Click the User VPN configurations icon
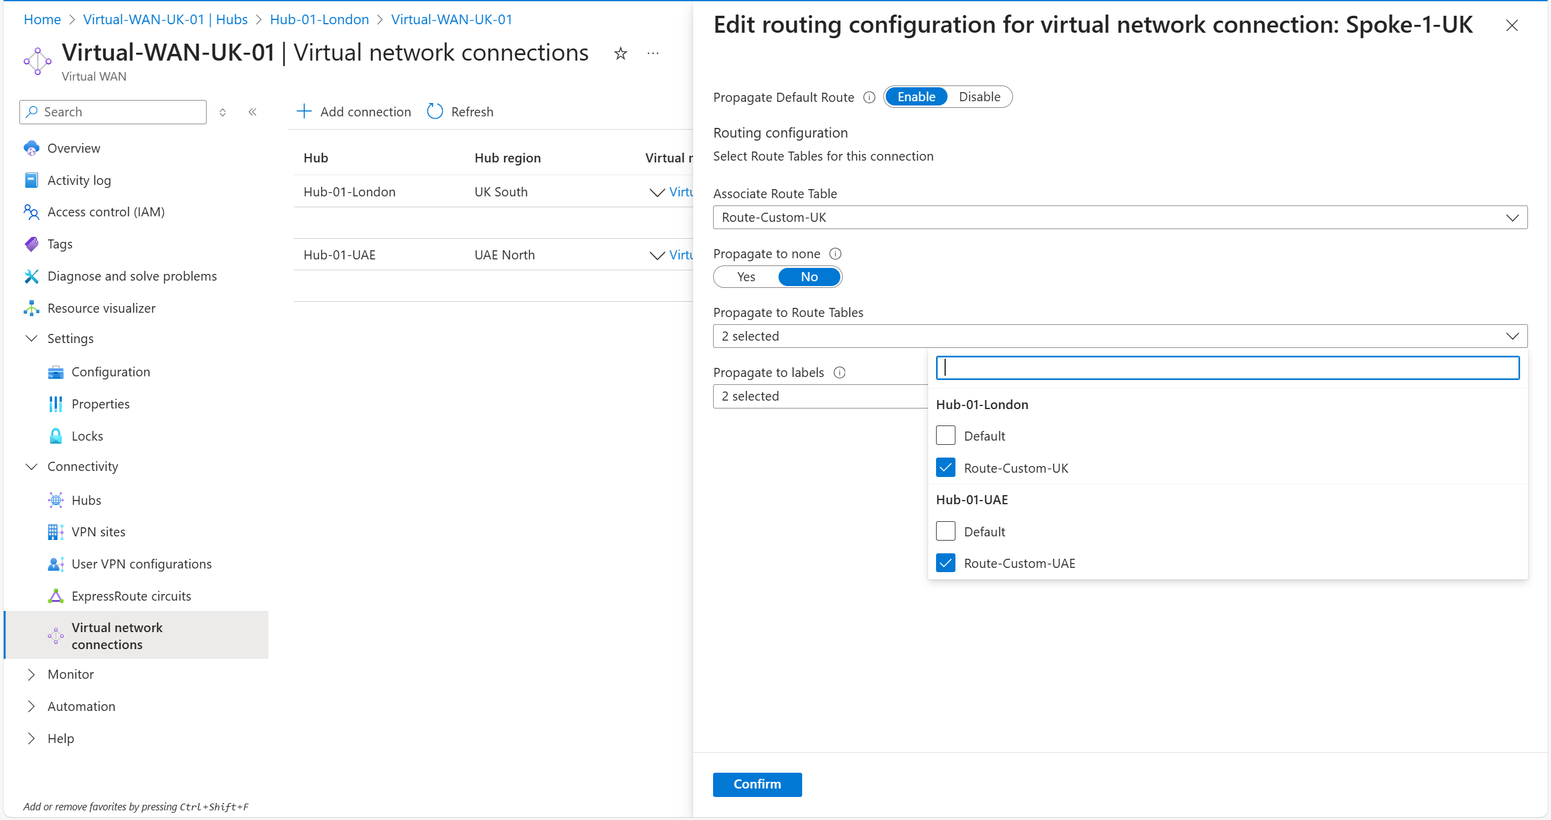 tap(56, 564)
